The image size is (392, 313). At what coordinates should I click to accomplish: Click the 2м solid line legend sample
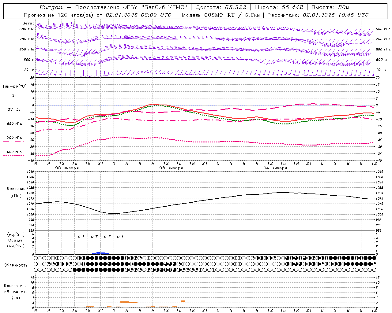coord(14,99)
